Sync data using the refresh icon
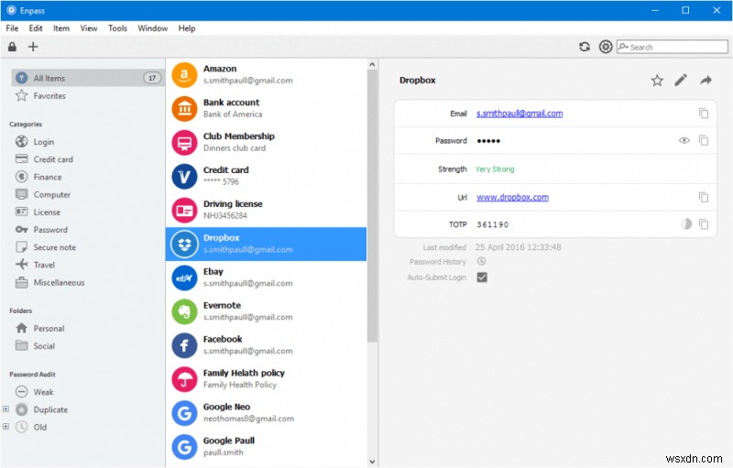733x468 pixels. [x=585, y=47]
